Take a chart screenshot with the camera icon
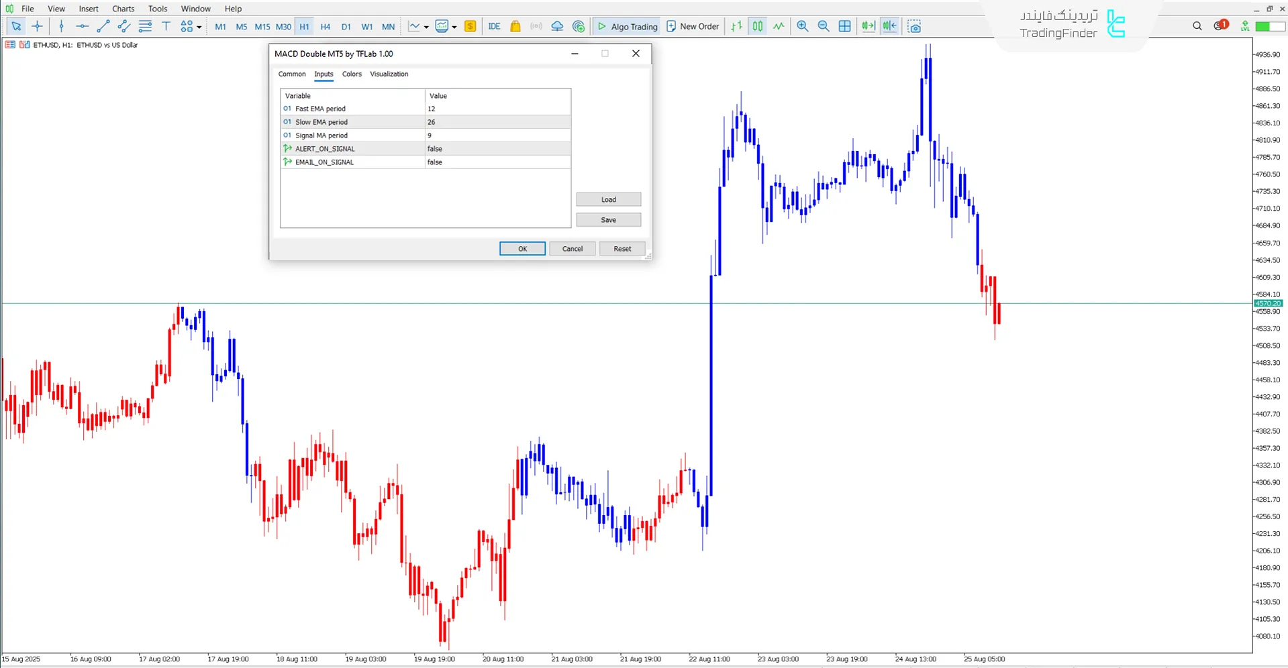This screenshot has height=668, width=1288. pos(914,26)
